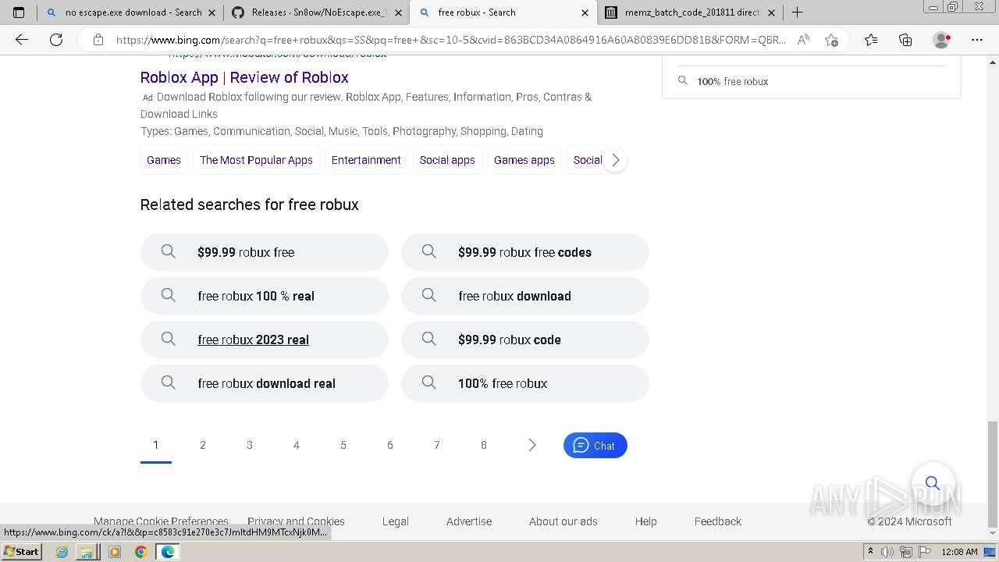Click search icon beside free robux download

pyautogui.click(x=428, y=295)
